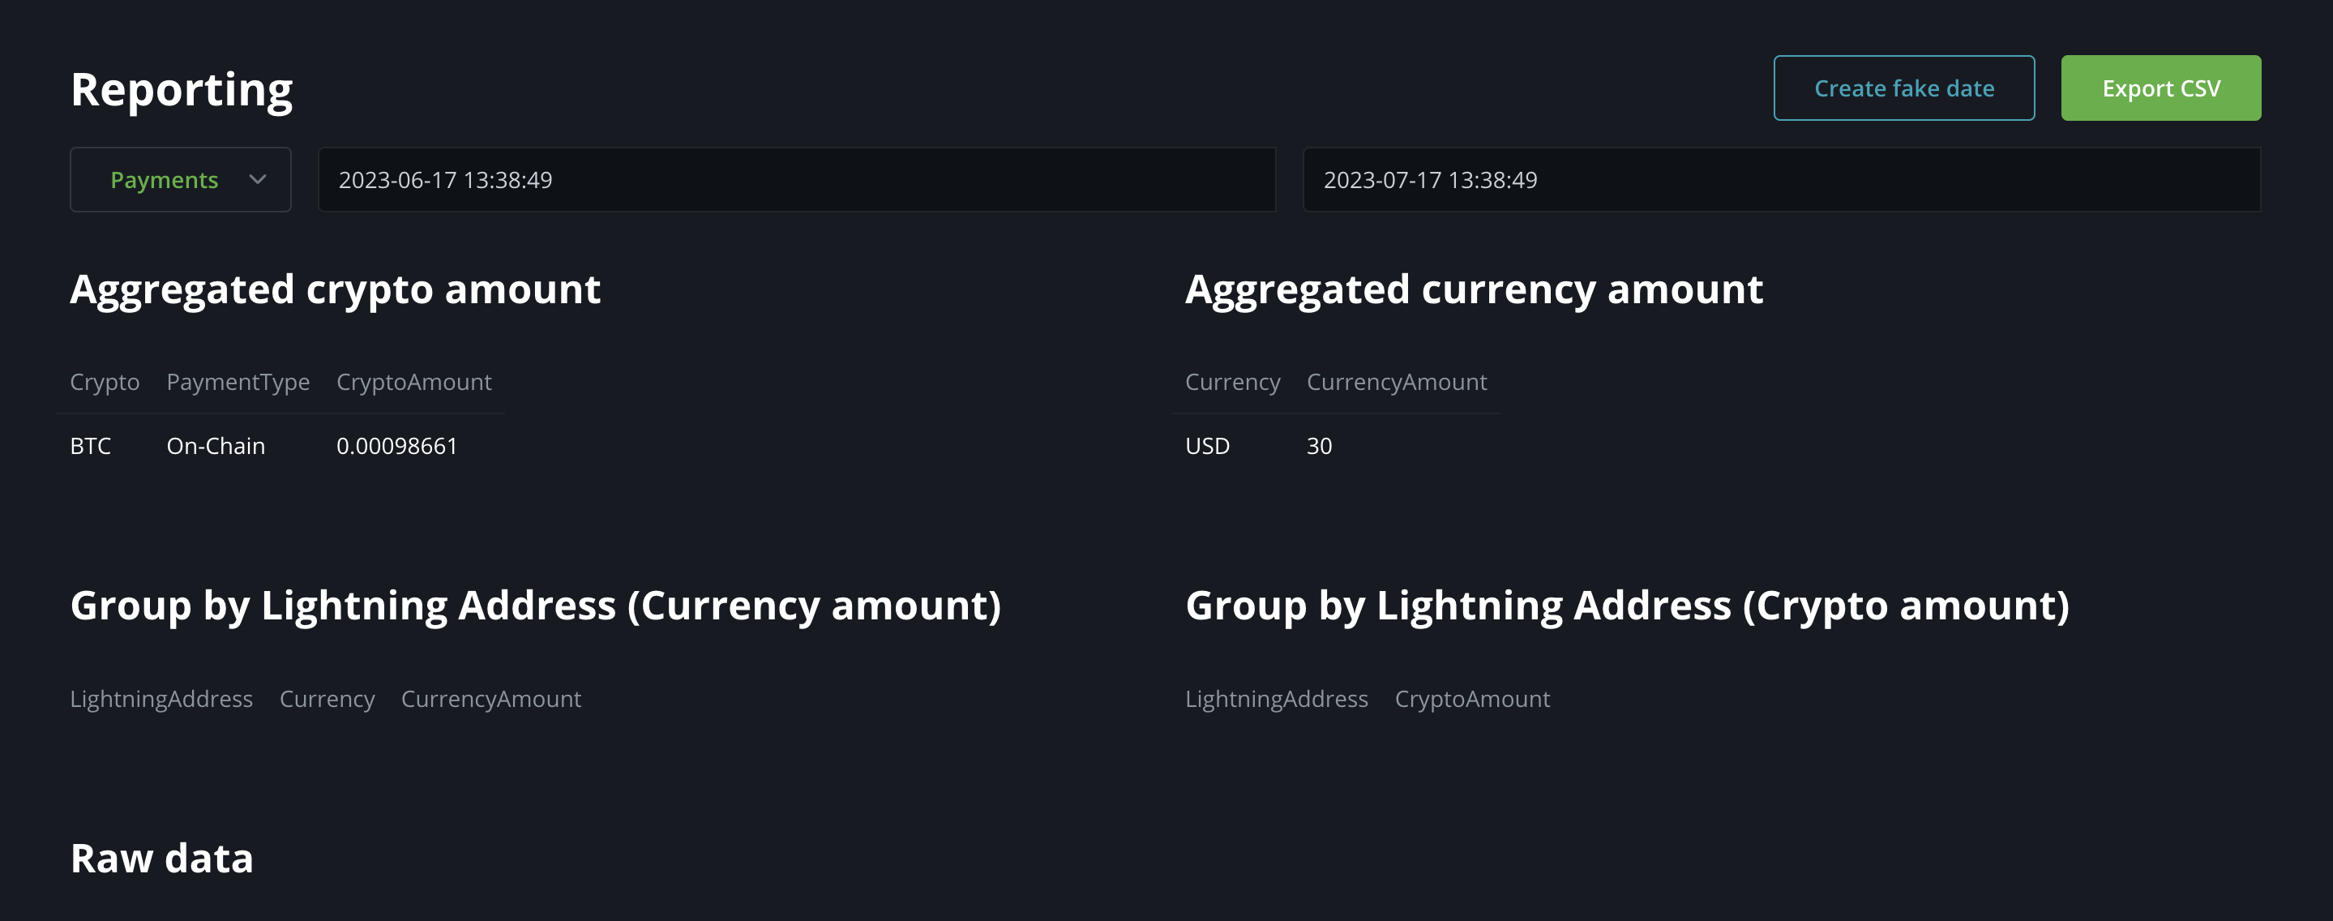Click the Reporting page title
Viewport: 2333px width, 921px height.
(181, 88)
